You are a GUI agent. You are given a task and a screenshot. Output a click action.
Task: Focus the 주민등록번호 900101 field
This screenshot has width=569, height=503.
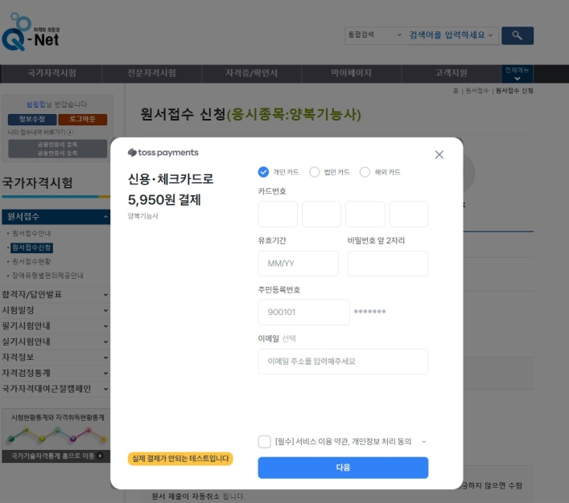pos(303,312)
